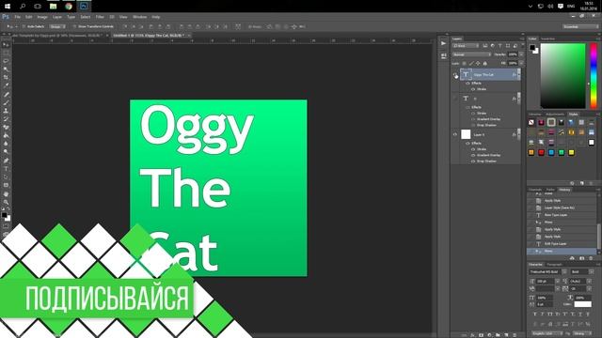Enable Auto-Select checkbox in options bar
The image size is (602, 338).
tap(24, 27)
